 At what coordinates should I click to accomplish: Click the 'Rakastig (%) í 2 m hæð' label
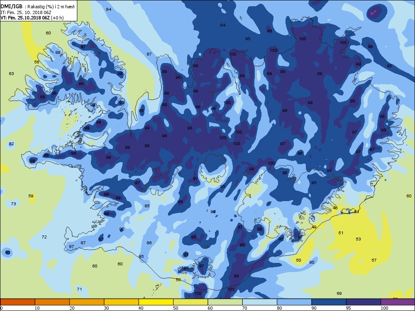click(x=51, y=7)
